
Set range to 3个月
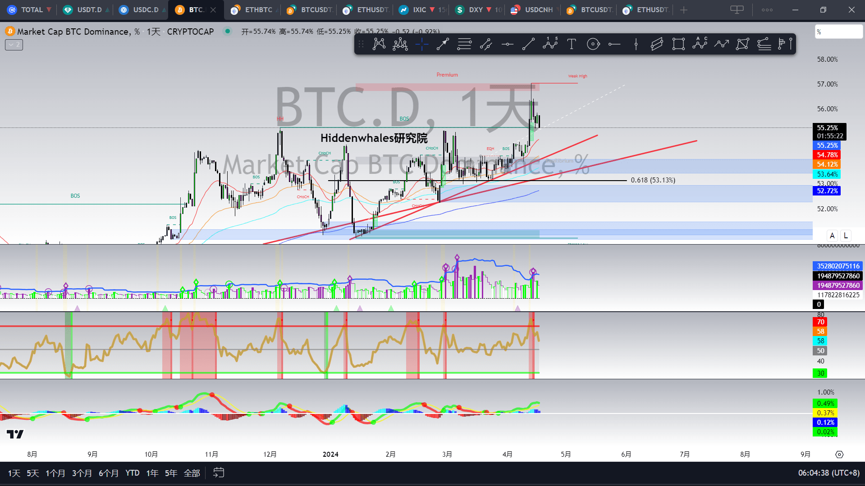[82, 473]
